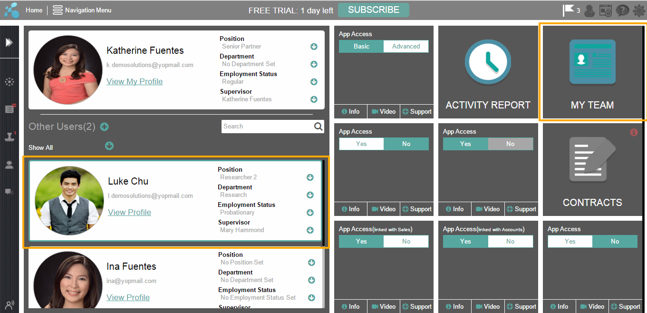This screenshot has width=647, height=313.
Task: Open Luke Chu's Supervisor dropdown
Action: [310, 230]
